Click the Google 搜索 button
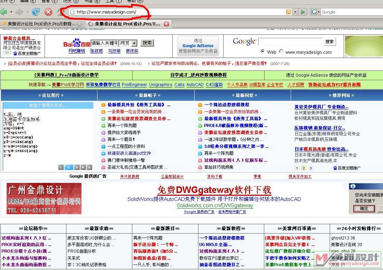 329,41
